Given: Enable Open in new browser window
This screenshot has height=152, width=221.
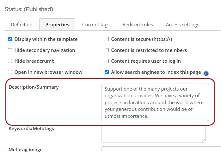Looking at the screenshot, I should (x=10, y=72).
